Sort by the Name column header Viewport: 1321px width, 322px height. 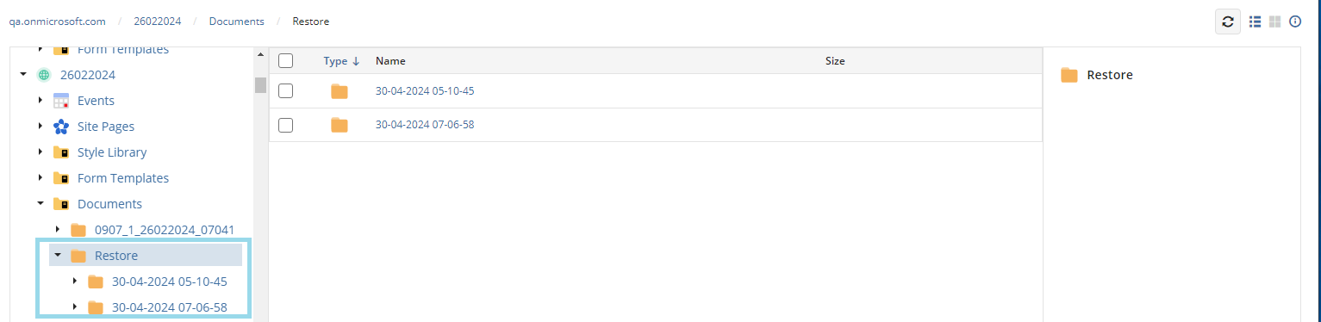390,61
